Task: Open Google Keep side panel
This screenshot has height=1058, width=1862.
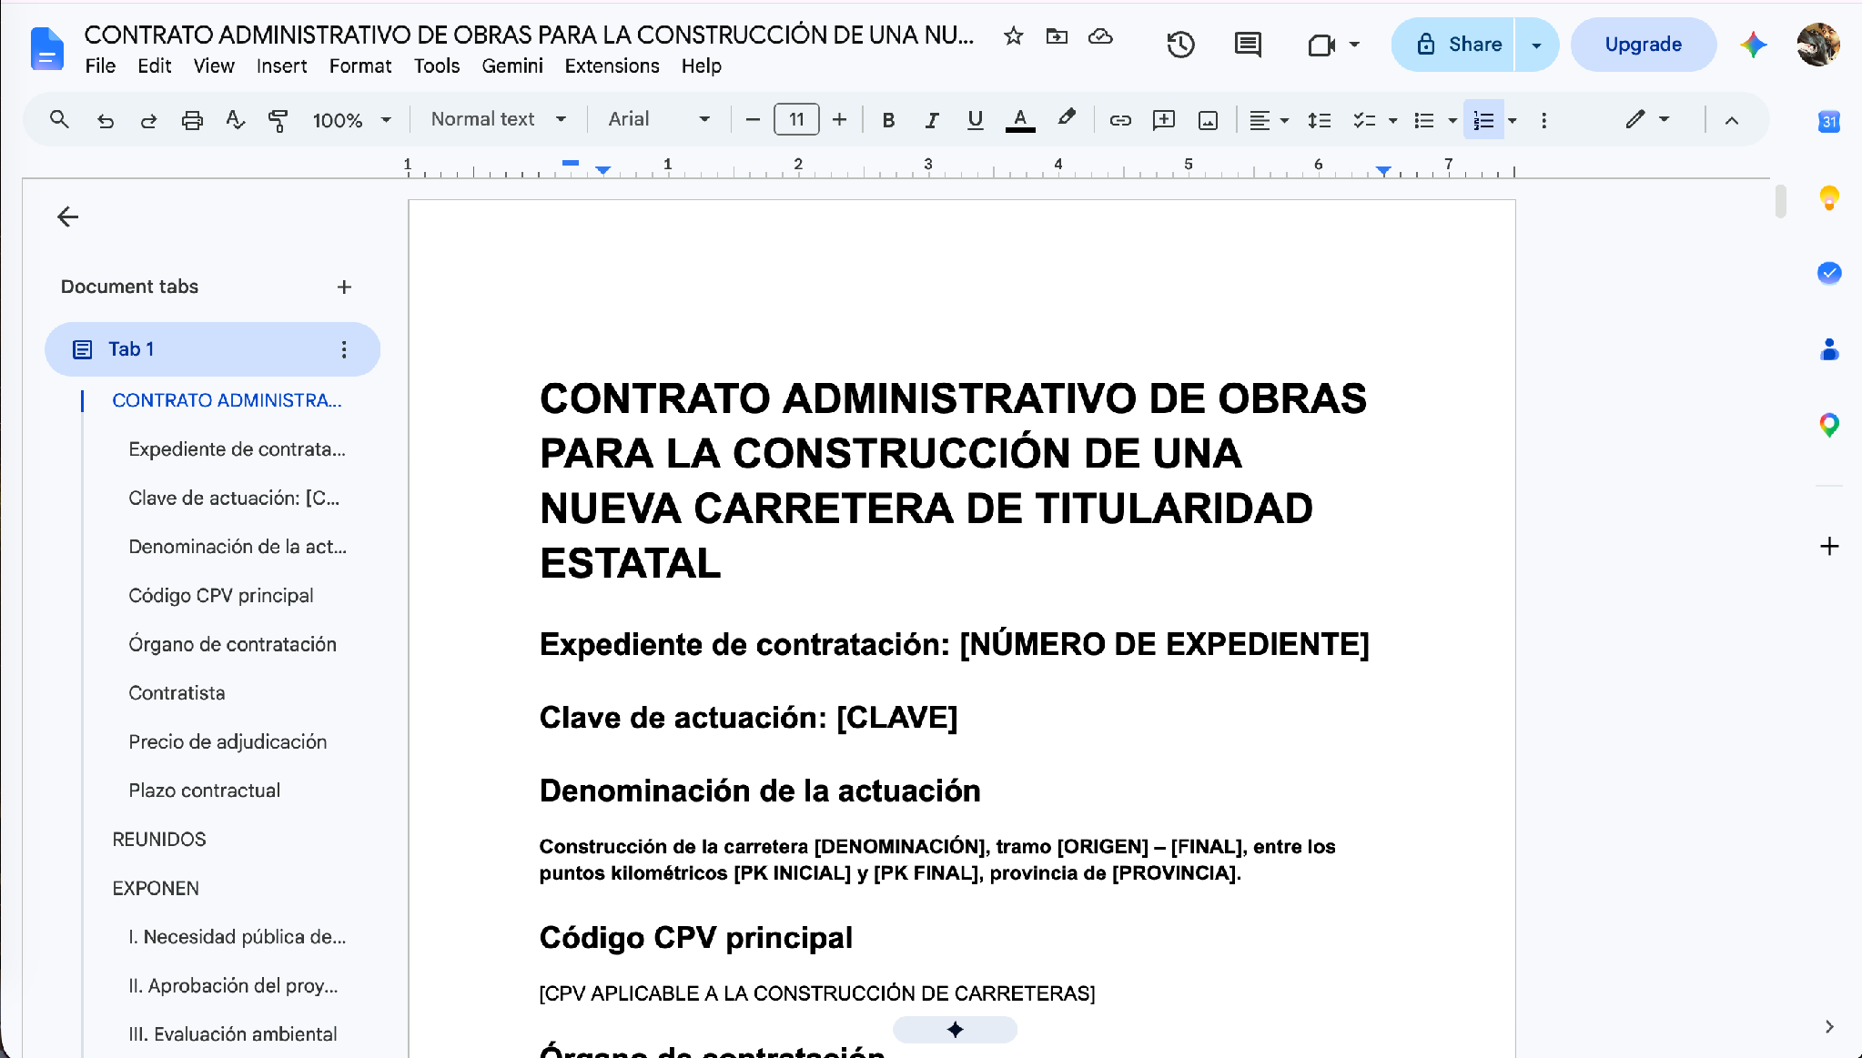Action: (x=1829, y=197)
